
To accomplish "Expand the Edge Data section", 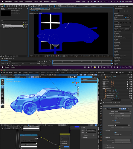I will pyautogui.click(x=108, y=145).
